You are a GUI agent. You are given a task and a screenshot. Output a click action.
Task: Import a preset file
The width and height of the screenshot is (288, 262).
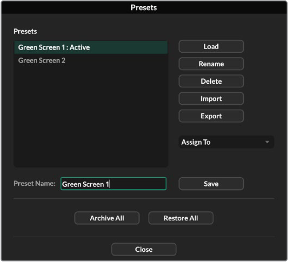tap(211, 99)
